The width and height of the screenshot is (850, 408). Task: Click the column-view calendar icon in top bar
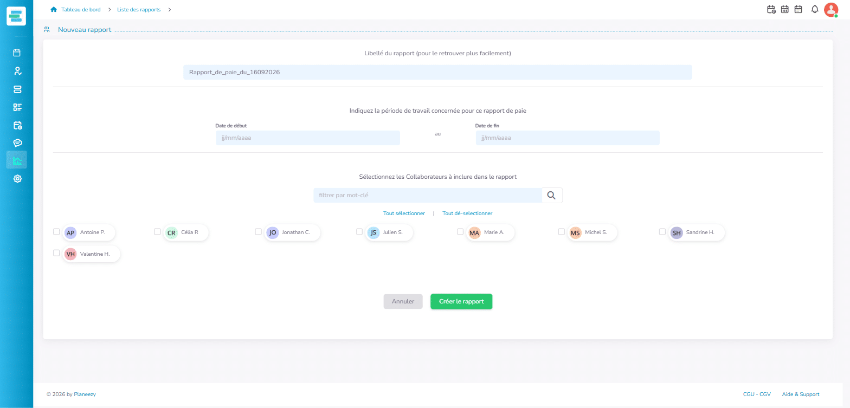click(784, 9)
